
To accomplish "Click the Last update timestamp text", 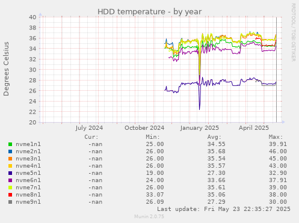I will tap(224, 209).
